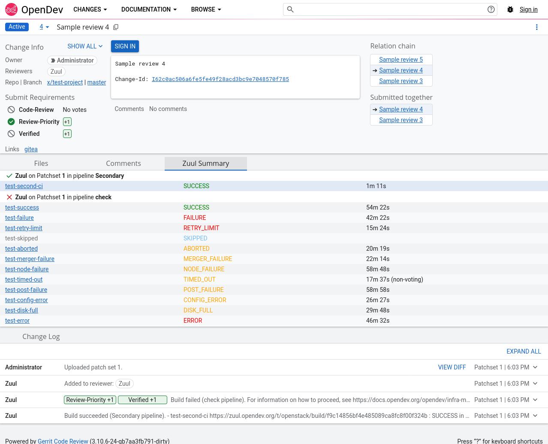Select the Zuul Summary tab
The image size is (548, 444).
point(206,163)
